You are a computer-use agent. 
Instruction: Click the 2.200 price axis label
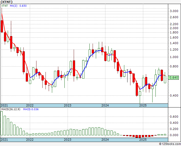pos(174,24)
